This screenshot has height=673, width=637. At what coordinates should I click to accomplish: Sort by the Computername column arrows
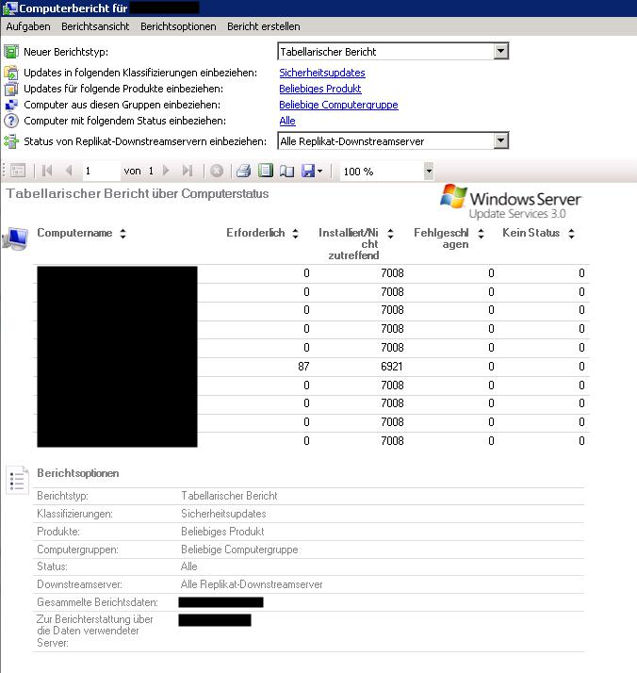coord(123,234)
